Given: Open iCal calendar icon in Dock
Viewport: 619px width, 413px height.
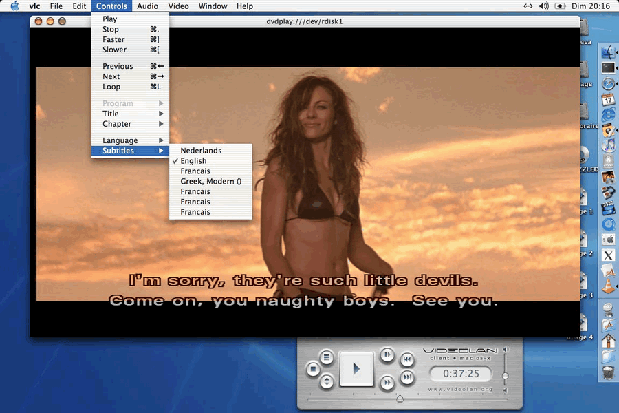Looking at the screenshot, I should [609, 99].
